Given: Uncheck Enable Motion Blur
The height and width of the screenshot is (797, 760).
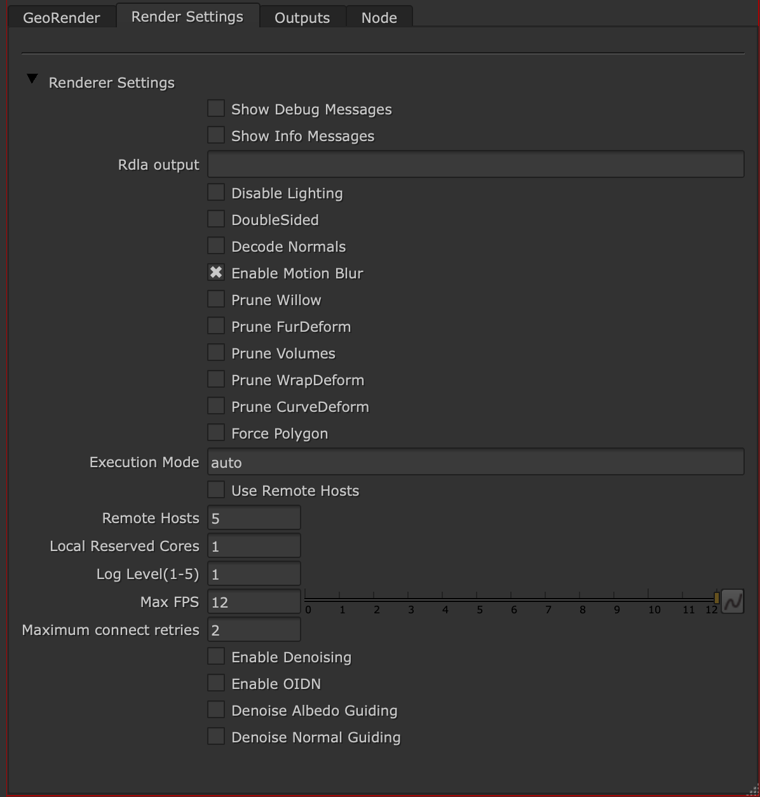Looking at the screenshot, I should [216, 273].
